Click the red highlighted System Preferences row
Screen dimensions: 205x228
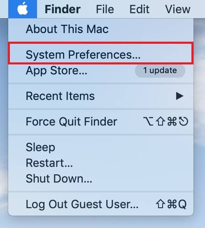pos(101,53)
